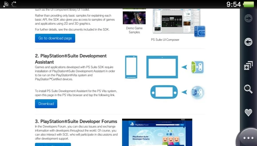The width and height of the screenshot is (257, 146).
Task: Tap the blue UI Composer badge icon
Action: (x=200, y=31)
